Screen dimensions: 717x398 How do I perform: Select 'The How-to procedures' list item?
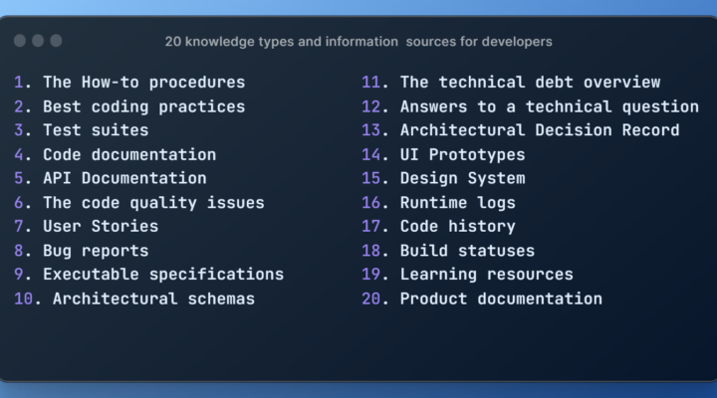pyautogui.click(x=143, y=83)
